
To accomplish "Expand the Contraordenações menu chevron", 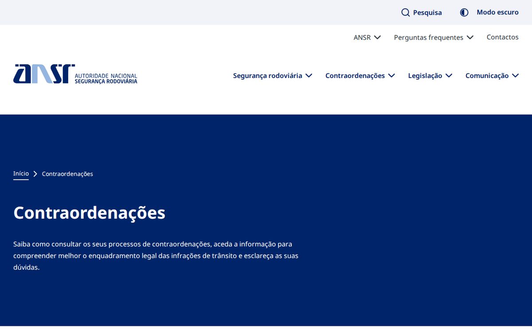I will click(x=391, y=75).
